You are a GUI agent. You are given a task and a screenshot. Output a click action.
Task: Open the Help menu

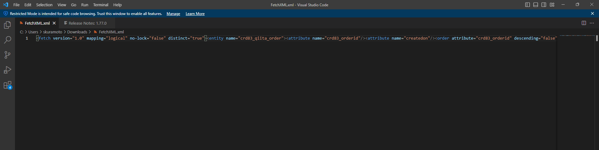point(117,5)
